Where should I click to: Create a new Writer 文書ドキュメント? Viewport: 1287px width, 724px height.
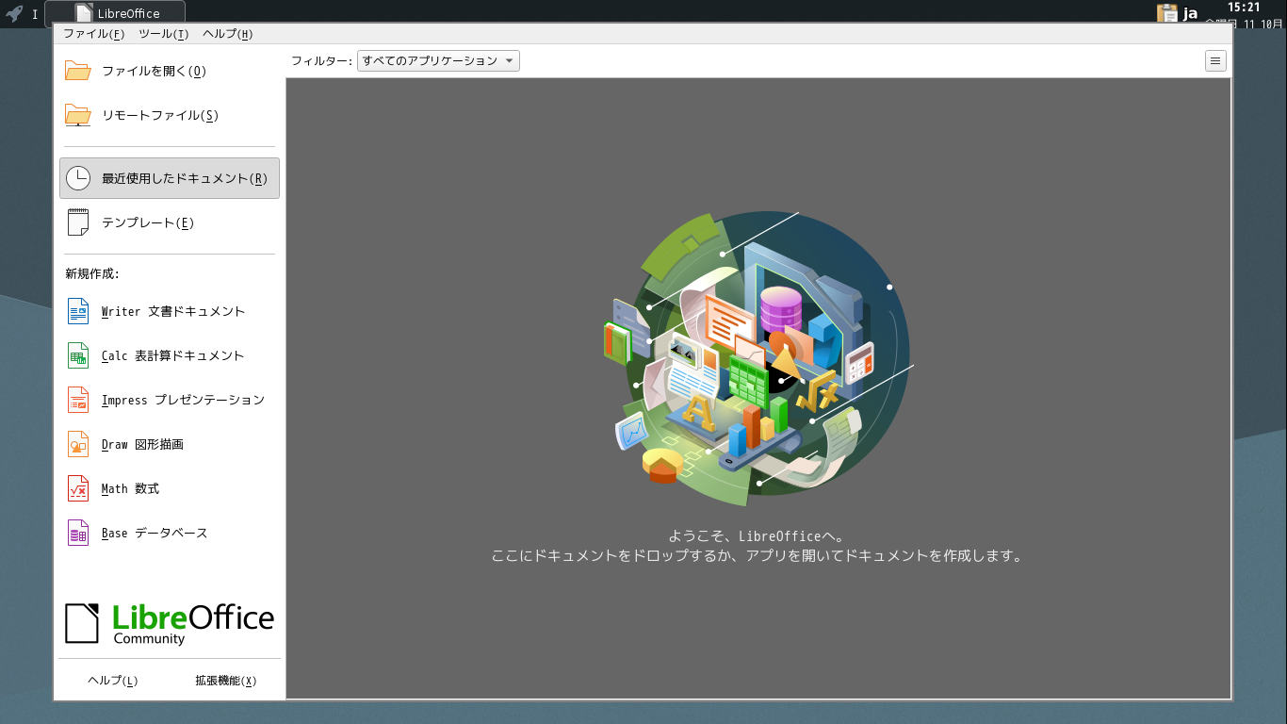[170, 311]
